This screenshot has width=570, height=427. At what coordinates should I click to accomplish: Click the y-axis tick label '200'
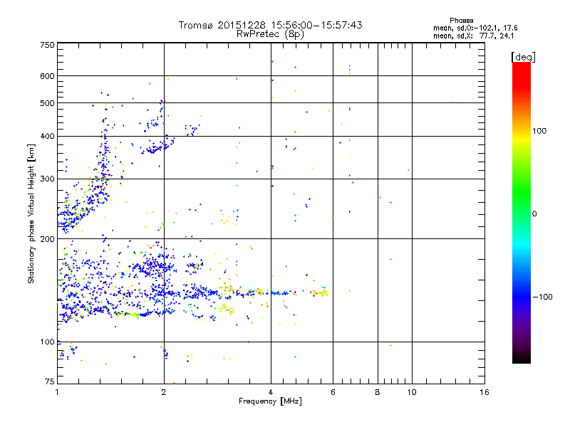pos(47,239)
